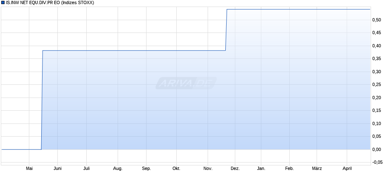Click the -0,05 value on the price axis

377,163
